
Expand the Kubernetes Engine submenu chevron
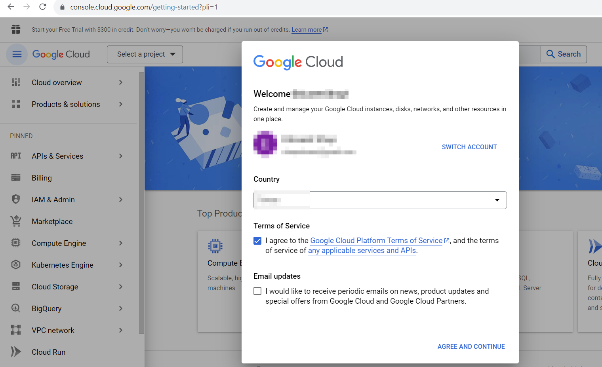click(x=121, y=265)
